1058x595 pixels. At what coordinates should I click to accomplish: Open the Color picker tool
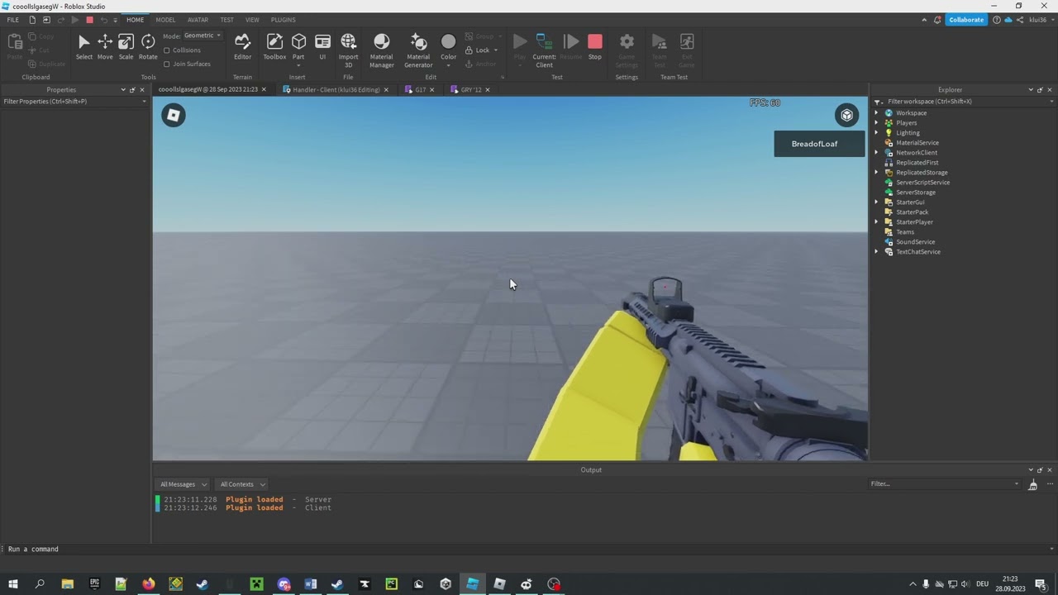448,48
